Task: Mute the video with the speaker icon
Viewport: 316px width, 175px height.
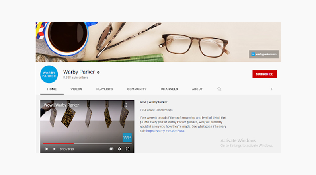Action: click(55, 149)
